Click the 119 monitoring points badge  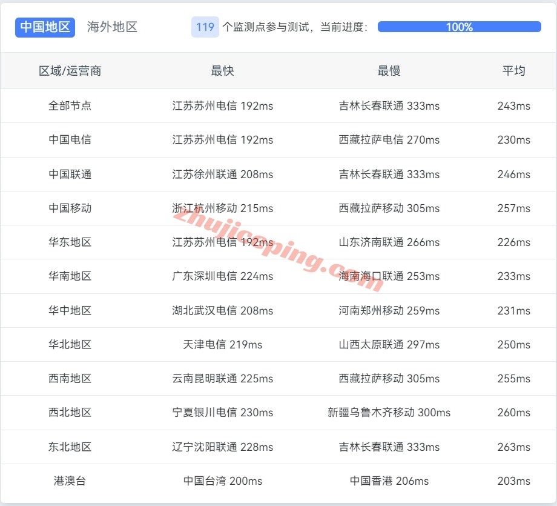(205, 27)
